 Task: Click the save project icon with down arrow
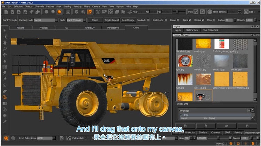click(19, 12)
